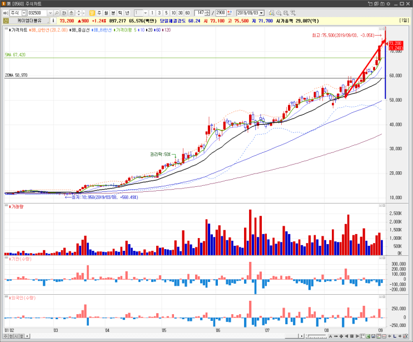Select the 주 tab at bottom-left
The height and width of the screenshot is (342, 413).
tap(6, 336)
